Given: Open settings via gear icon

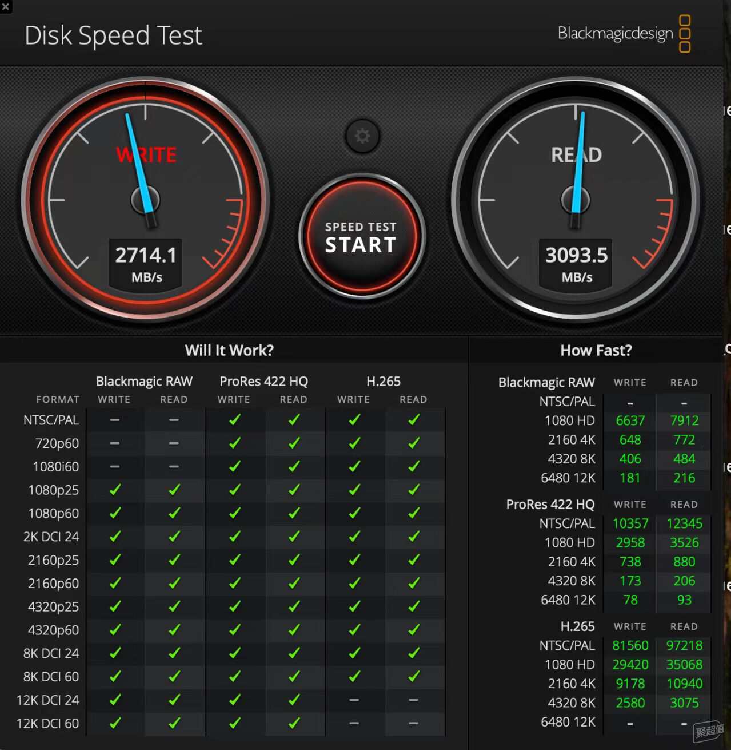Looking at the screenshot, I should (x=362, y=136).
